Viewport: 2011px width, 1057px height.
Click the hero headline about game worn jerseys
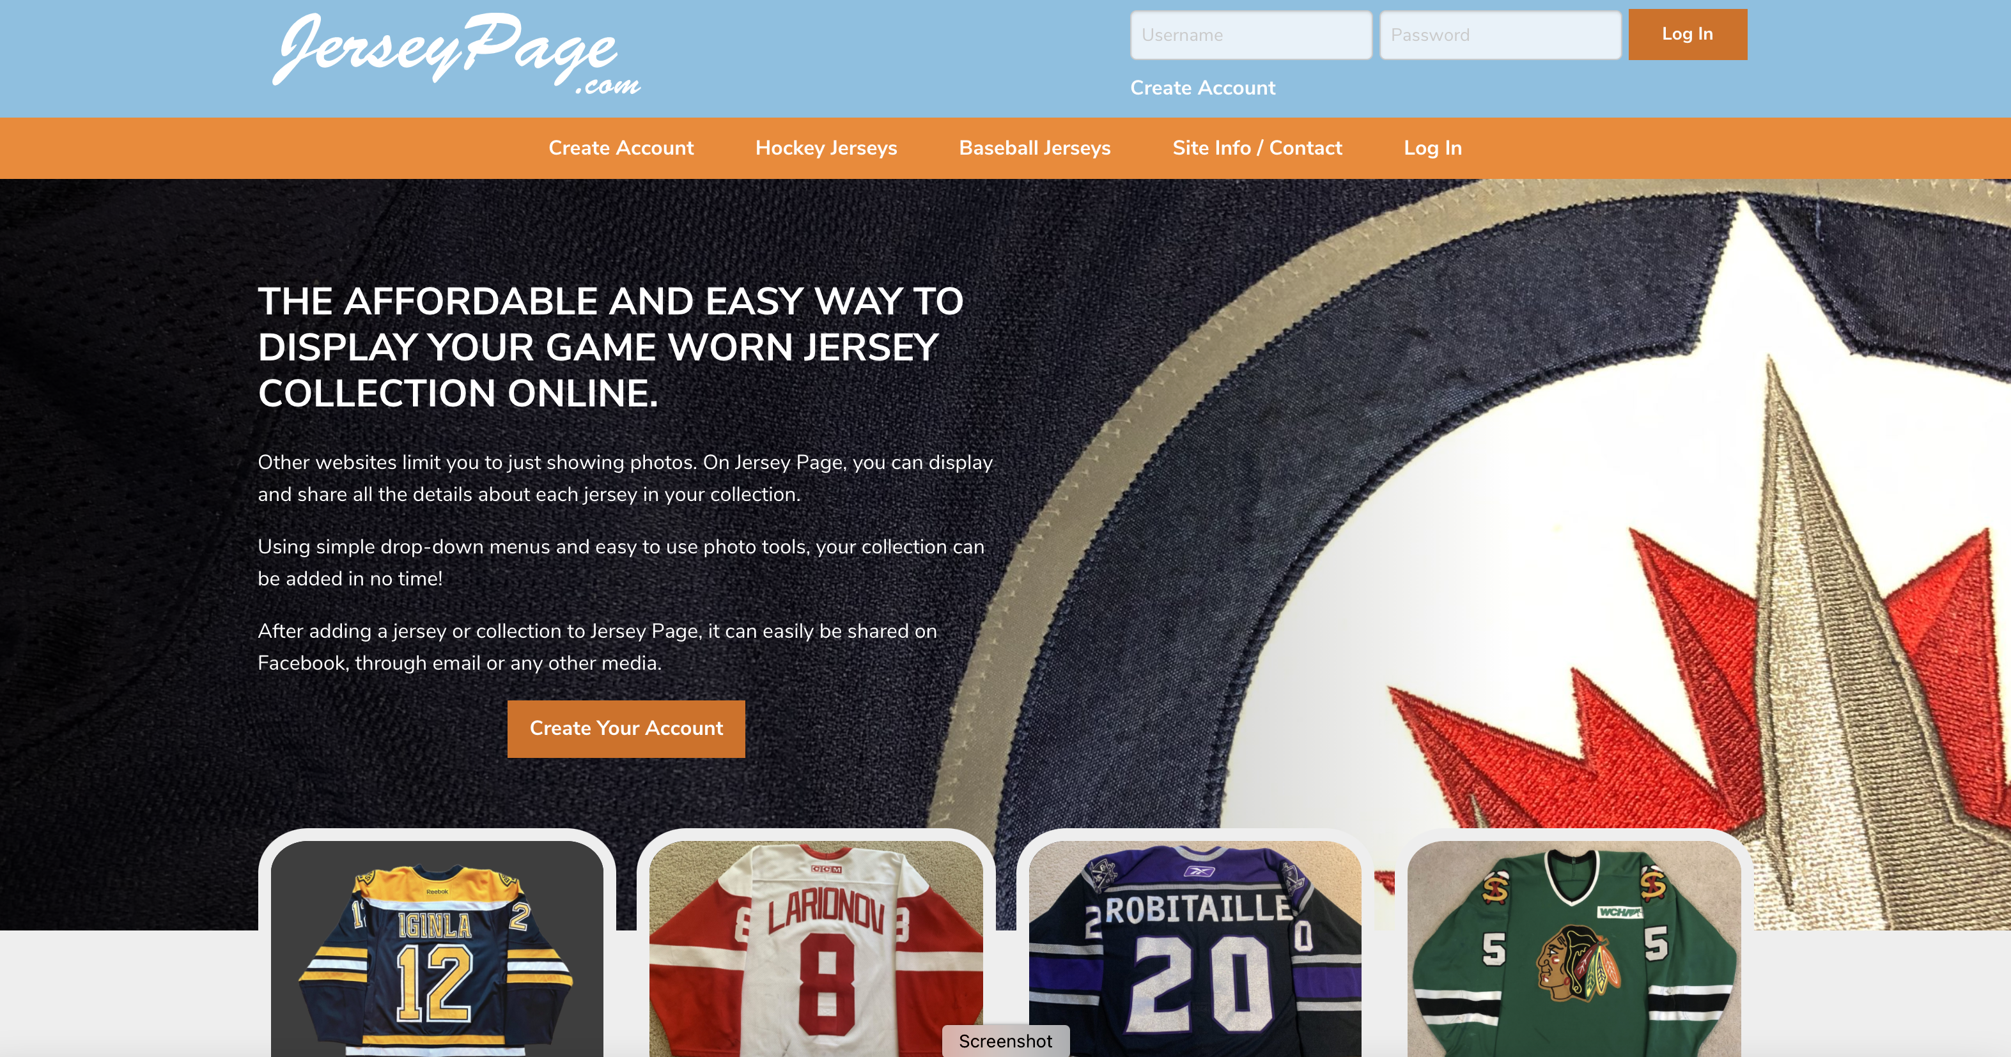pos(610,348)
